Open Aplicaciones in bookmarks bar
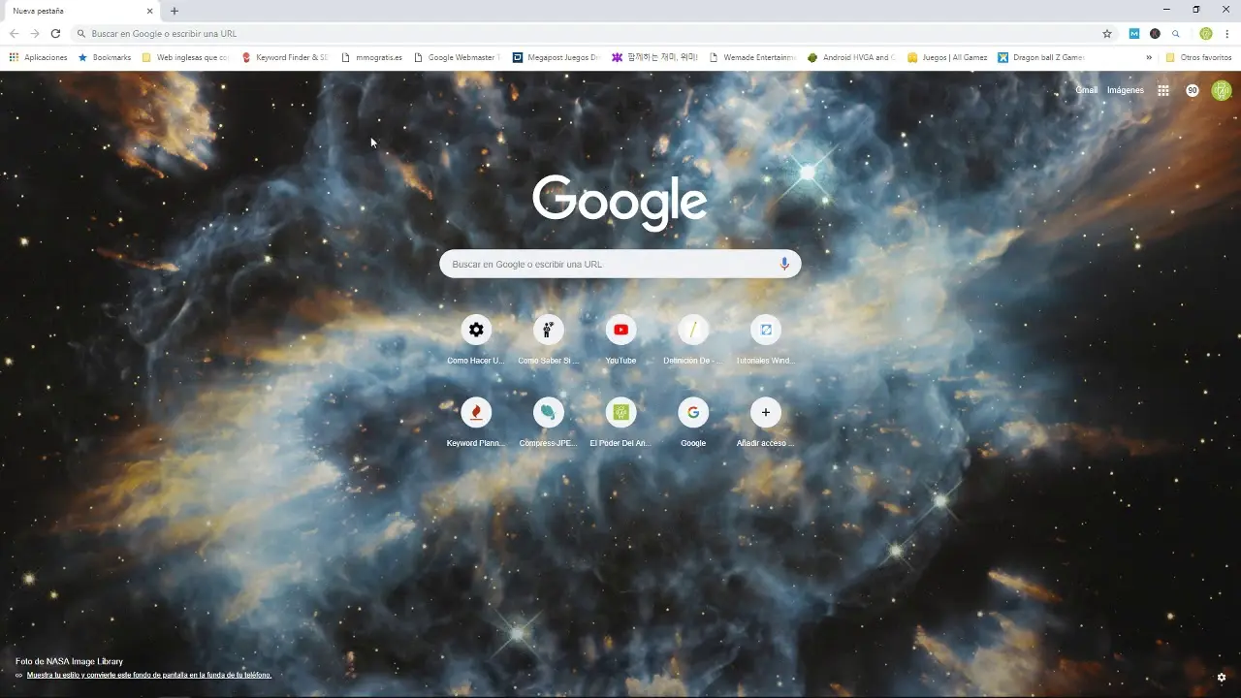The height and width of the screenshot is (698, 1241). [39, 57]
